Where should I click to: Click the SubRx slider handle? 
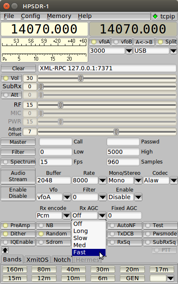(41, 87)
